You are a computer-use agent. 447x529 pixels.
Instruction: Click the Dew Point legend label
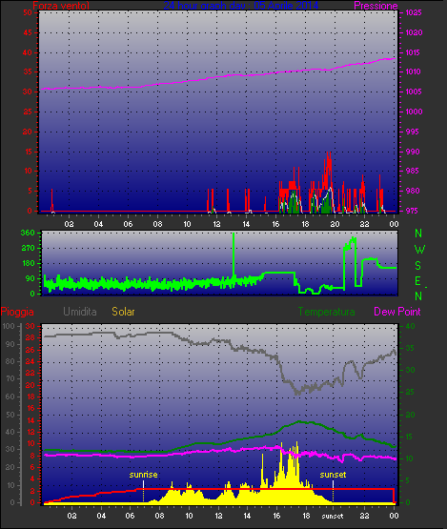coord(397,312)
